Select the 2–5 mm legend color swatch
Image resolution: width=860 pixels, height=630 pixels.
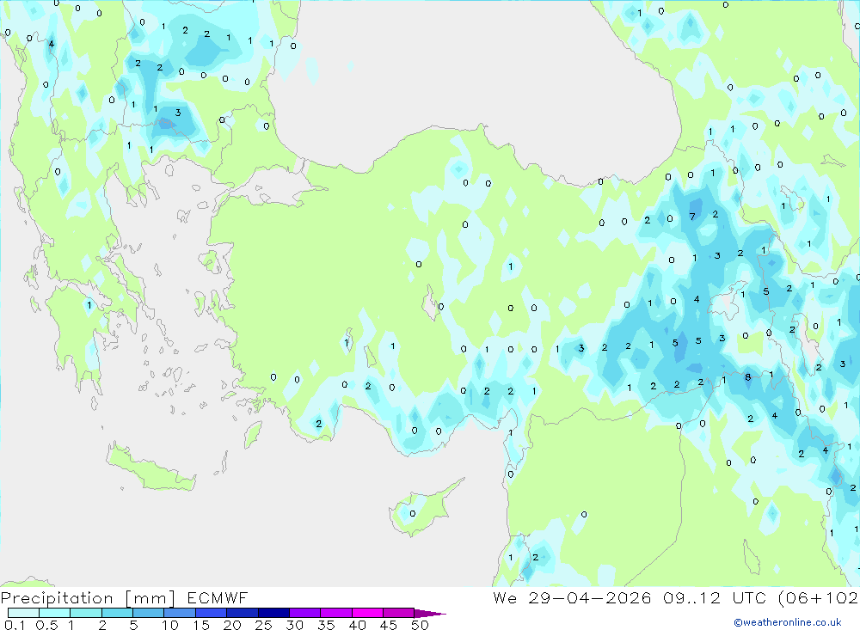click(117, 613)
